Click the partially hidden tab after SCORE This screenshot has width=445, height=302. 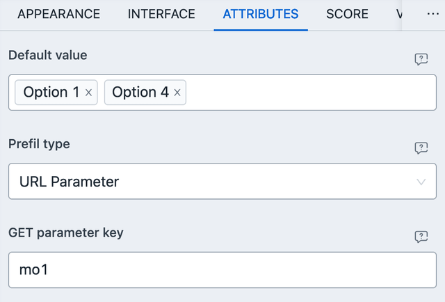click(x=398, y=14)
